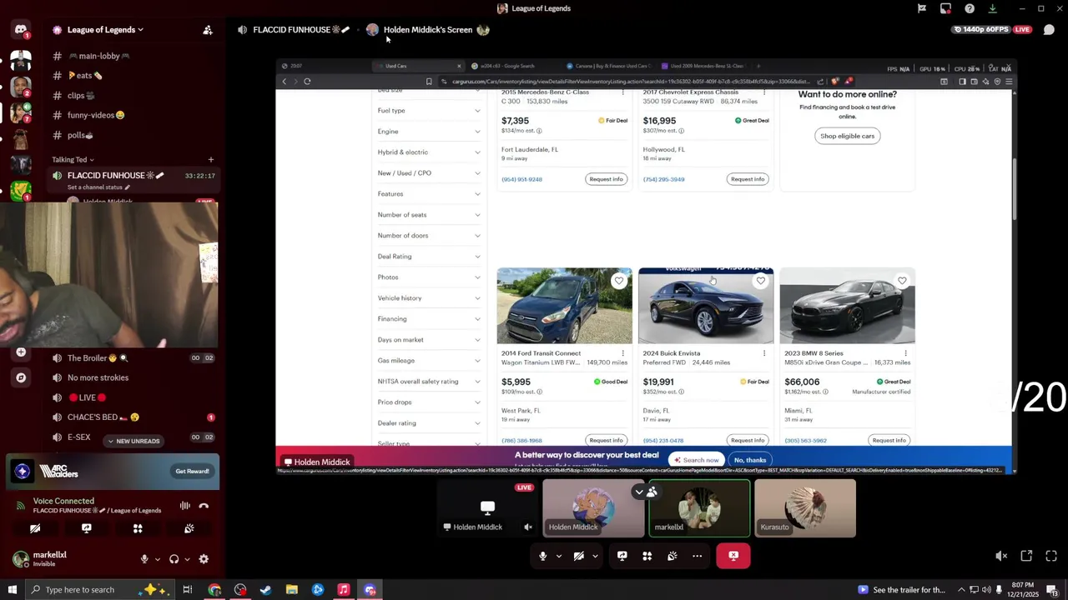Click the Get Reward button
The width and height of the screenshot is (1068, 600).
click(192, 472)
